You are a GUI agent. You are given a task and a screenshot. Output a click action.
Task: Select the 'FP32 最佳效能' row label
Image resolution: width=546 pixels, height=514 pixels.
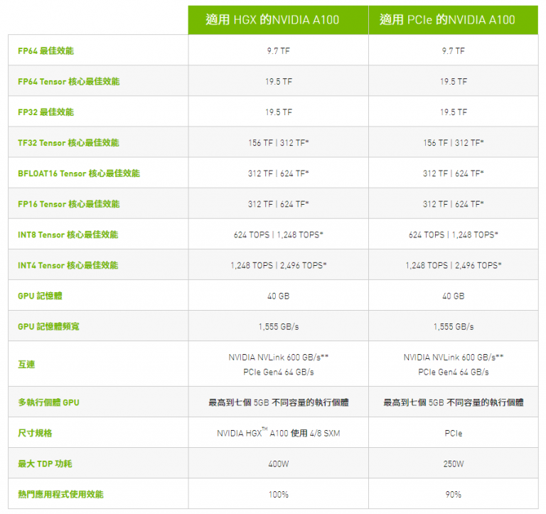[46, 112]
